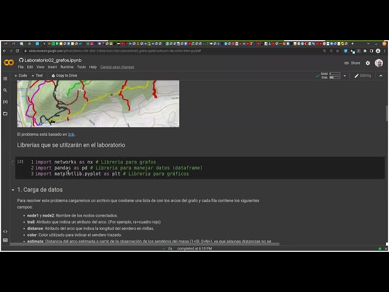
Task: Reload the page with refresh icon
Action: click(18, 51)
